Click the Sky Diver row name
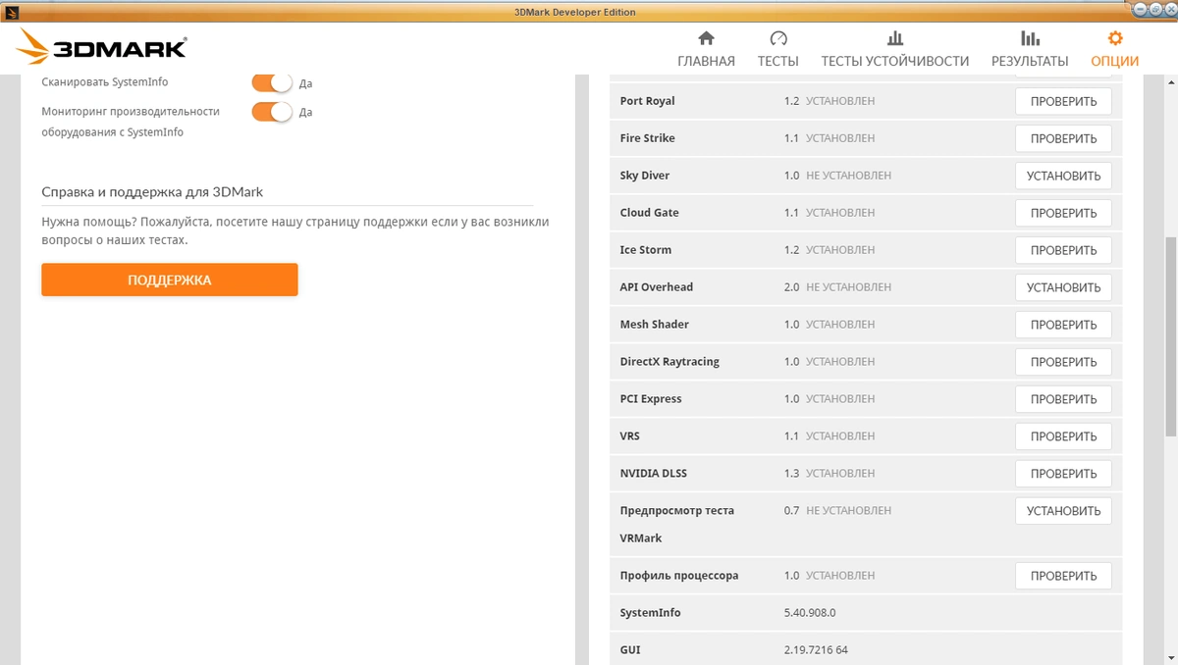Image resolution: width=1178 pixels, height=665 pixels. point(645,176)
